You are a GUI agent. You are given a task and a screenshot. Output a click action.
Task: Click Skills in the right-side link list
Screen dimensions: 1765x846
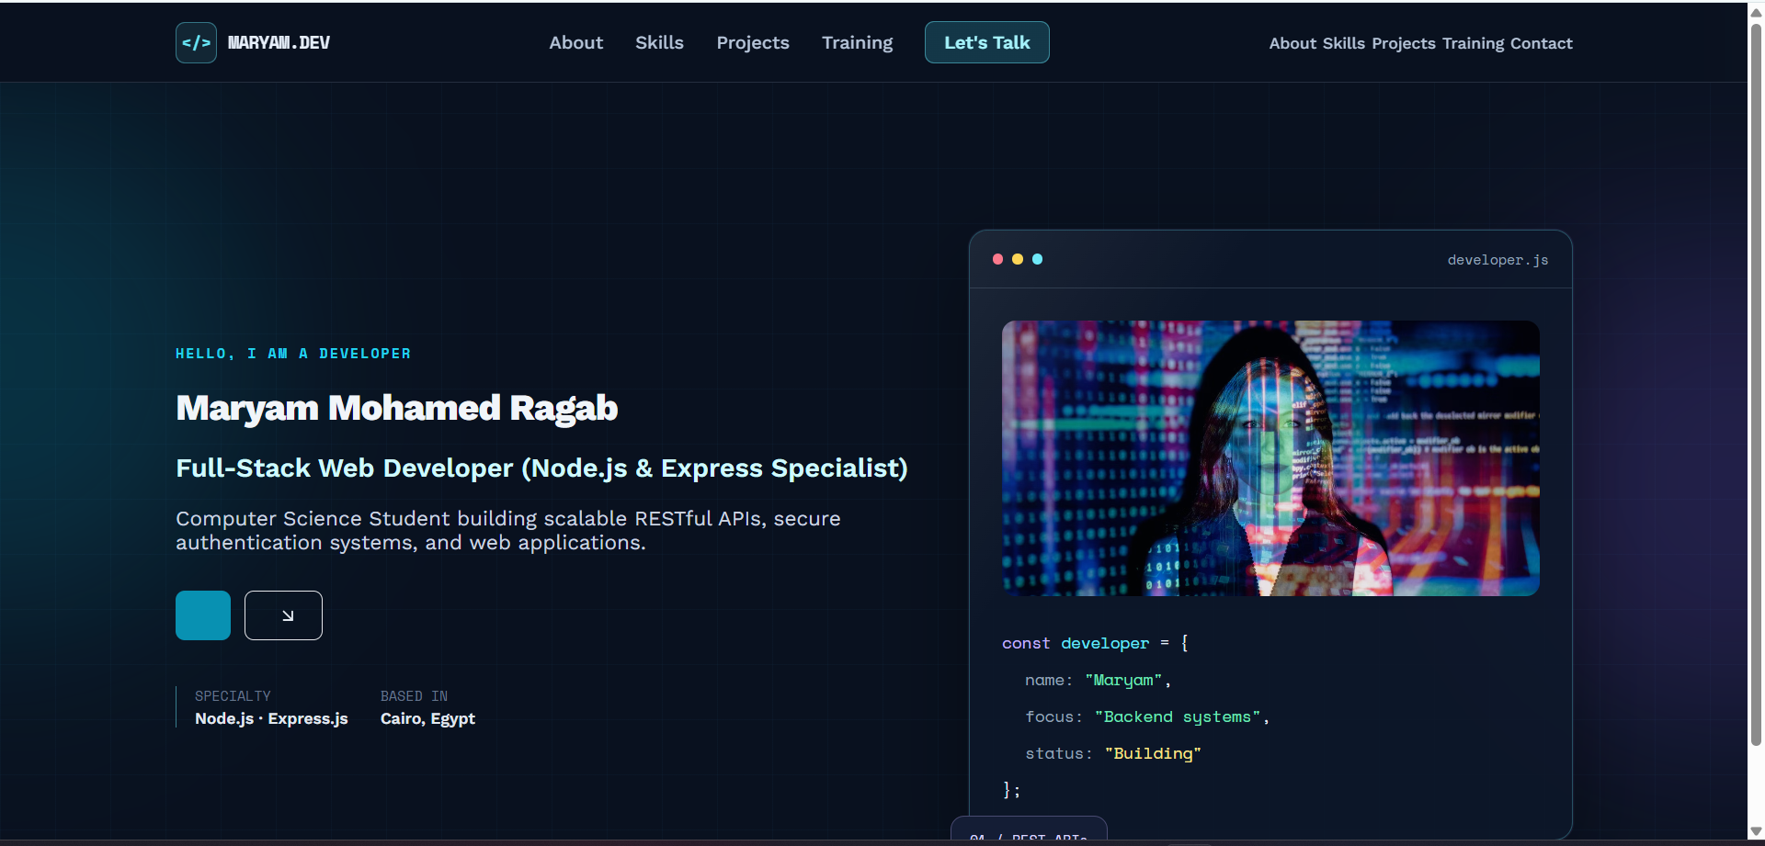1343,43
